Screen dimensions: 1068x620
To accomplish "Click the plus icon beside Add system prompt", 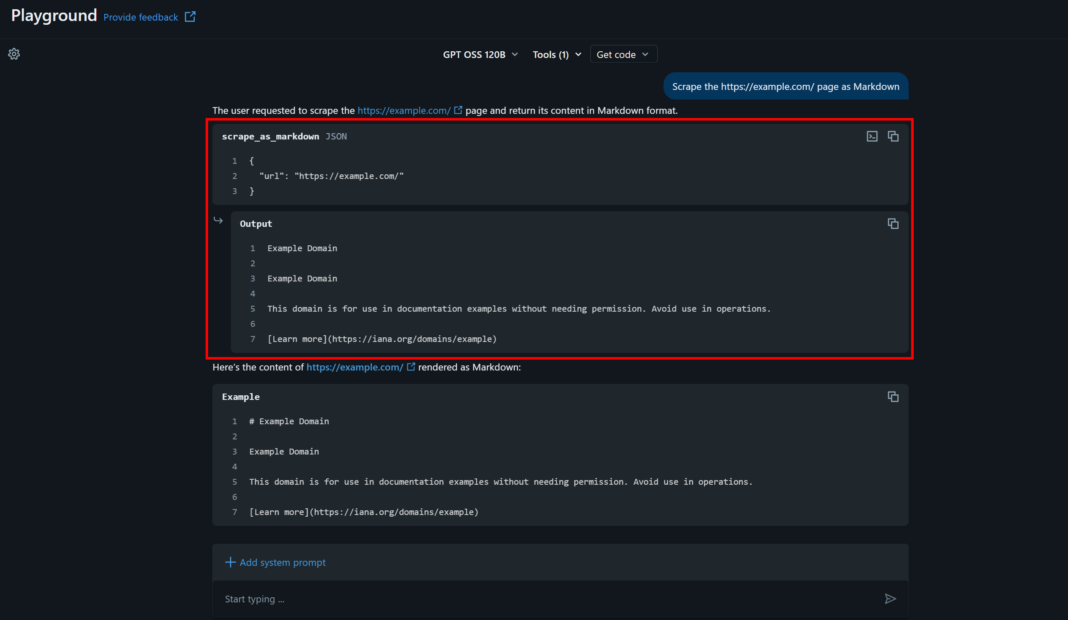I will pyautogui.click(x=230, y=562).
